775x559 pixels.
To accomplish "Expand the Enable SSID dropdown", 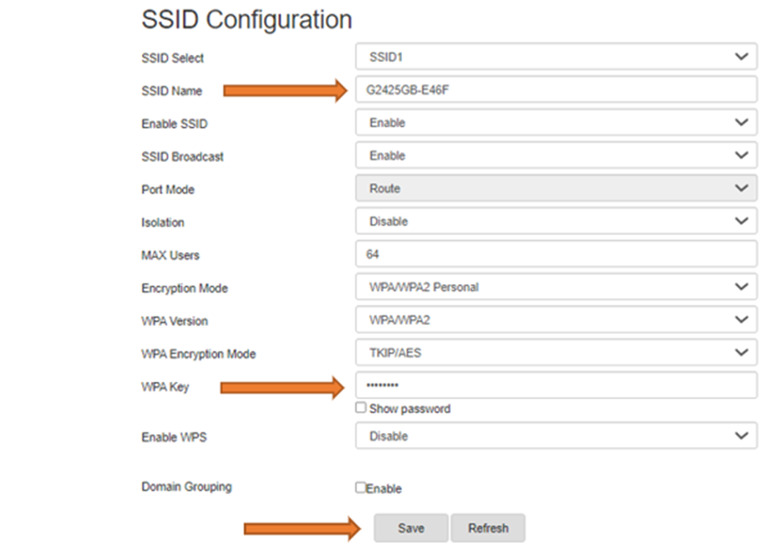I will tap(556, 122).
